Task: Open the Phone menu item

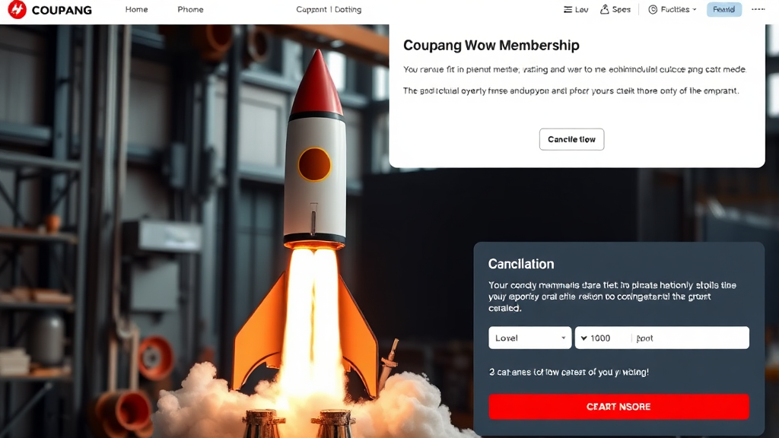Action: tap(190, 9)
